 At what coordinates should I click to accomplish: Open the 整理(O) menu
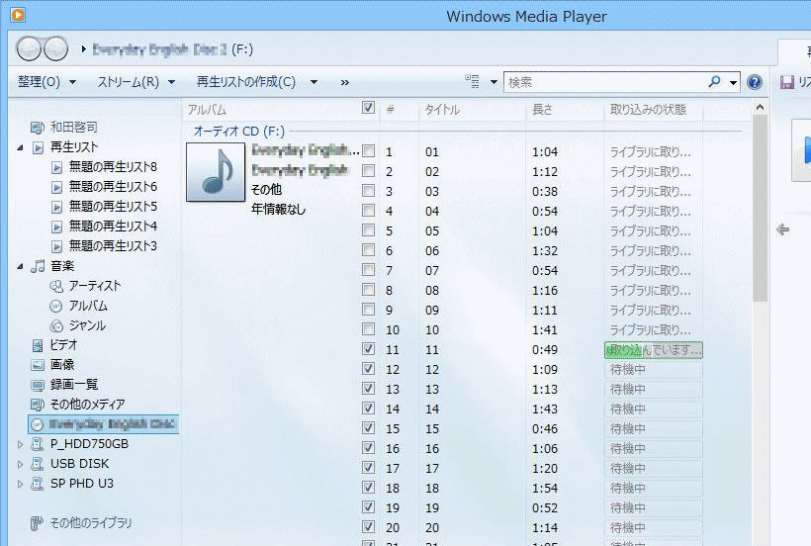pyautogui.click(x=46, y=82)
